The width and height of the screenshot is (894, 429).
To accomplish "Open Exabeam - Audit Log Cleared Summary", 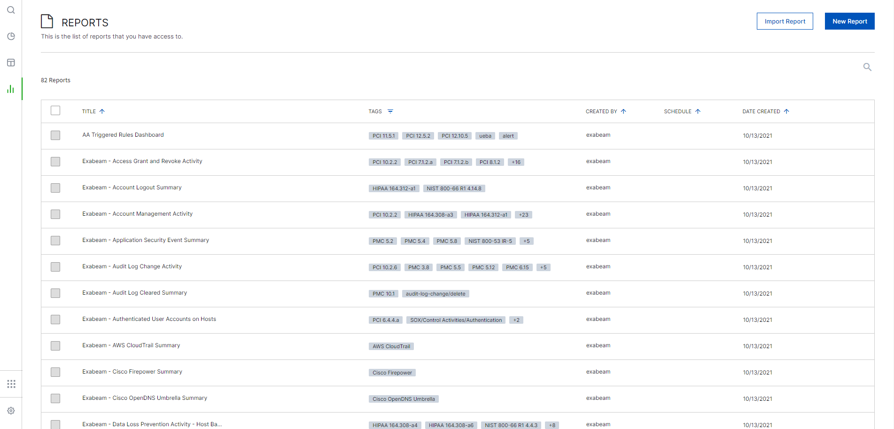I will [x=135, y=293].
